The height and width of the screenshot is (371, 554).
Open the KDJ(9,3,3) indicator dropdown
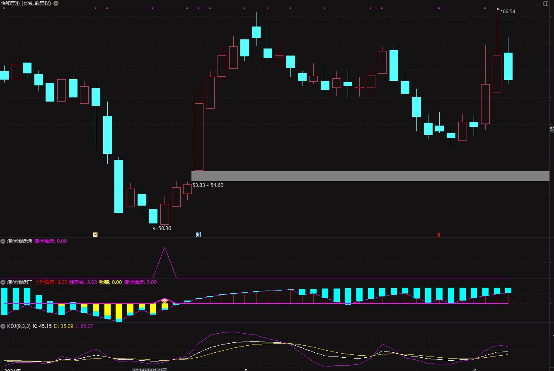[3, 326]
